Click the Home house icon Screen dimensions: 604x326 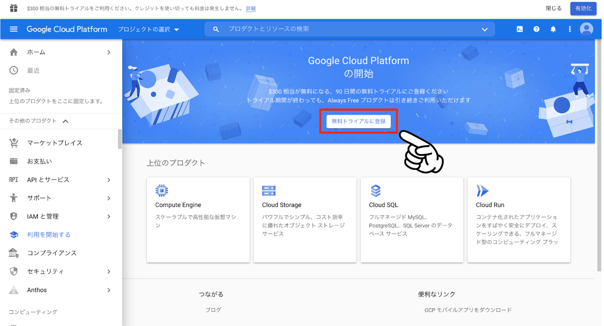click(x=14, y=52)
